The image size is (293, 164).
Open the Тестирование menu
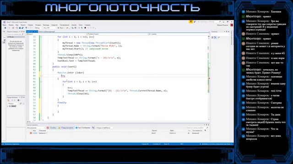(65, 25)
